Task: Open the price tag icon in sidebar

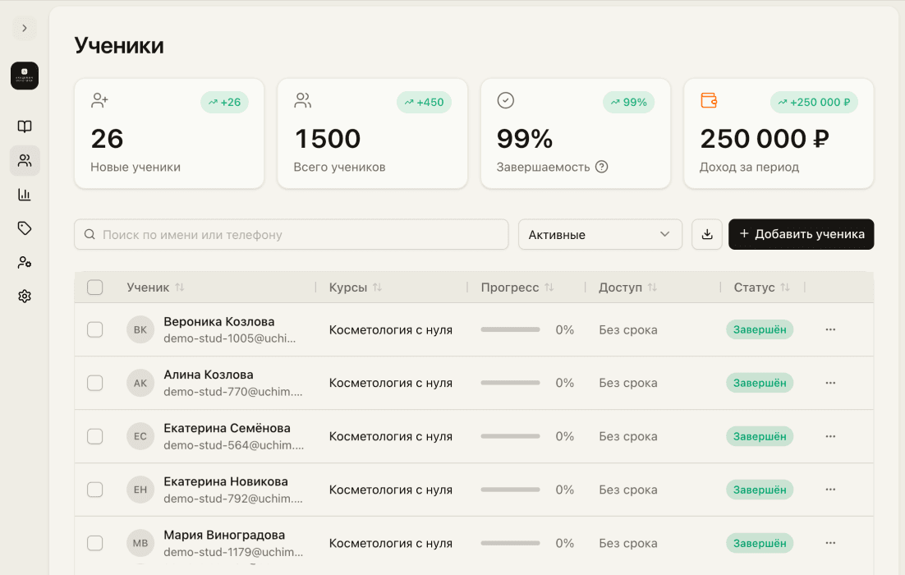Action: pyautogui.click(x=25, y=228)
